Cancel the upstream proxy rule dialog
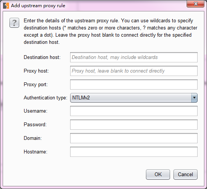 point(186,174)
